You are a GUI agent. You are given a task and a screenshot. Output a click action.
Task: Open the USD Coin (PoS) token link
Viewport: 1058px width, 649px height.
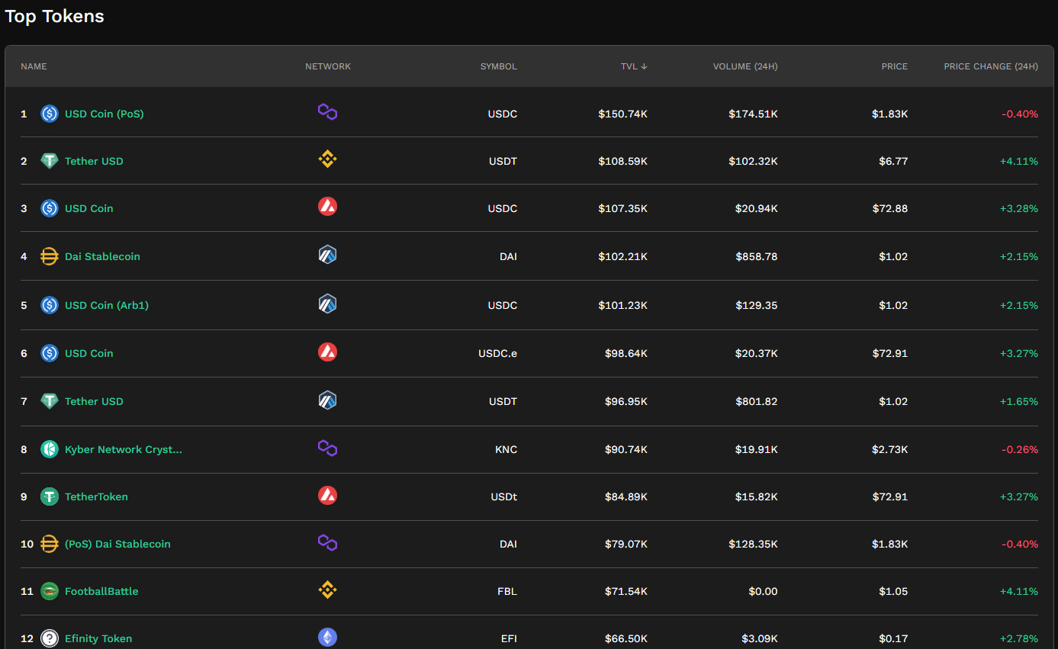click(x=105, y=114)
